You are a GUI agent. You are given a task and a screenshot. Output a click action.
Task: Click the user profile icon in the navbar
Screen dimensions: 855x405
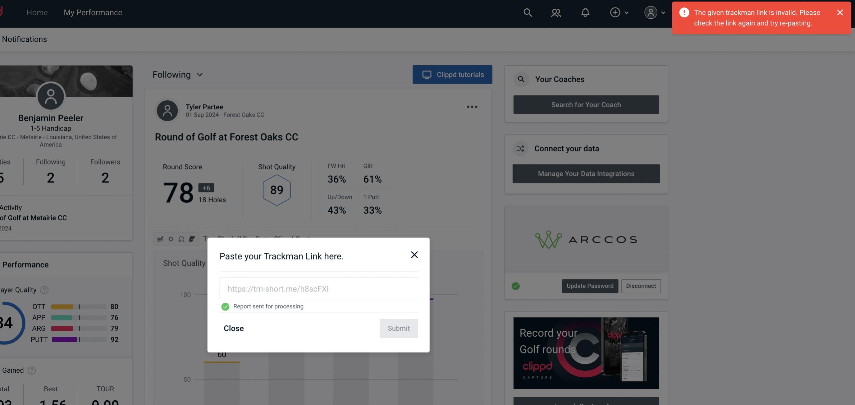[x=651, y=12]
